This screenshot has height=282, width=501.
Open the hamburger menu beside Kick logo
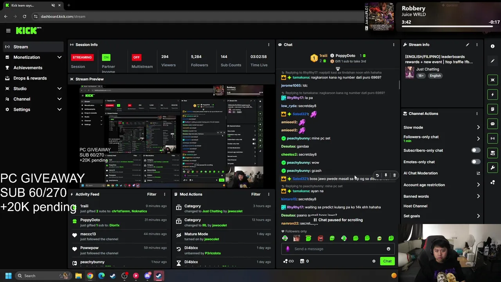[x=8, y=31]
